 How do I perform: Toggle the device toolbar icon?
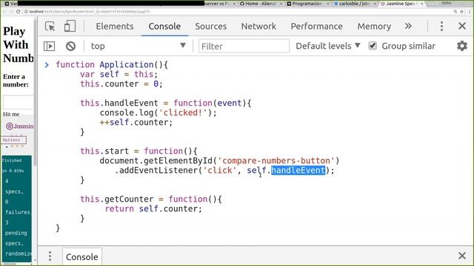coord(70,27)
